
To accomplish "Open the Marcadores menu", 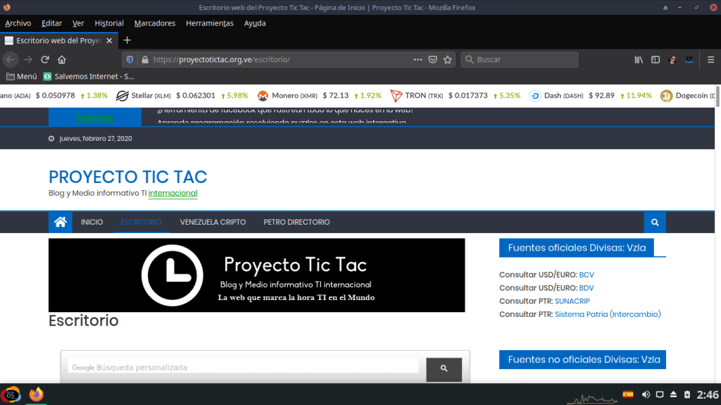I will click(154, 23).
